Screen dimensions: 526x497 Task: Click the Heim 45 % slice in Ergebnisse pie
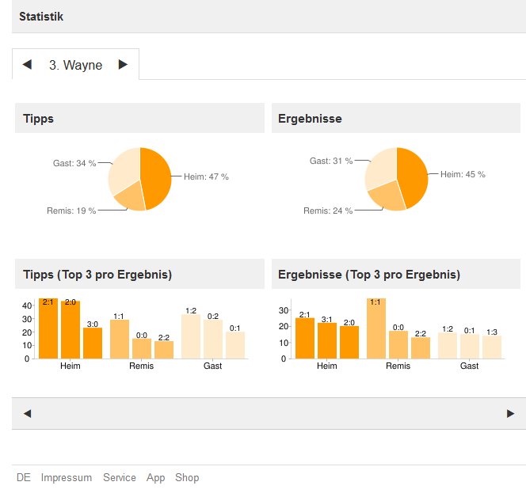tap(414, 176)
